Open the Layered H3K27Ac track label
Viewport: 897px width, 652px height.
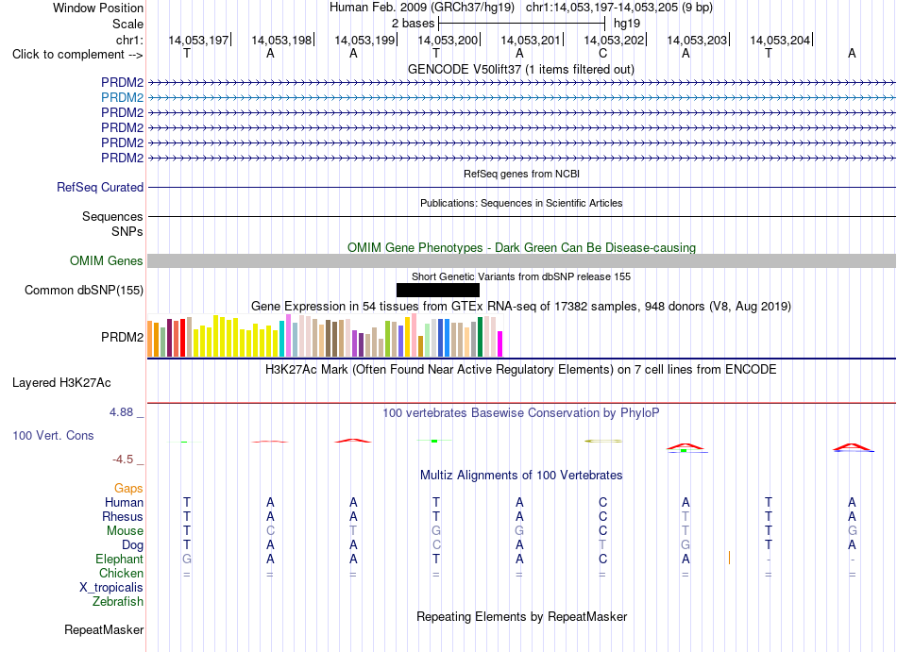(61, 383)
